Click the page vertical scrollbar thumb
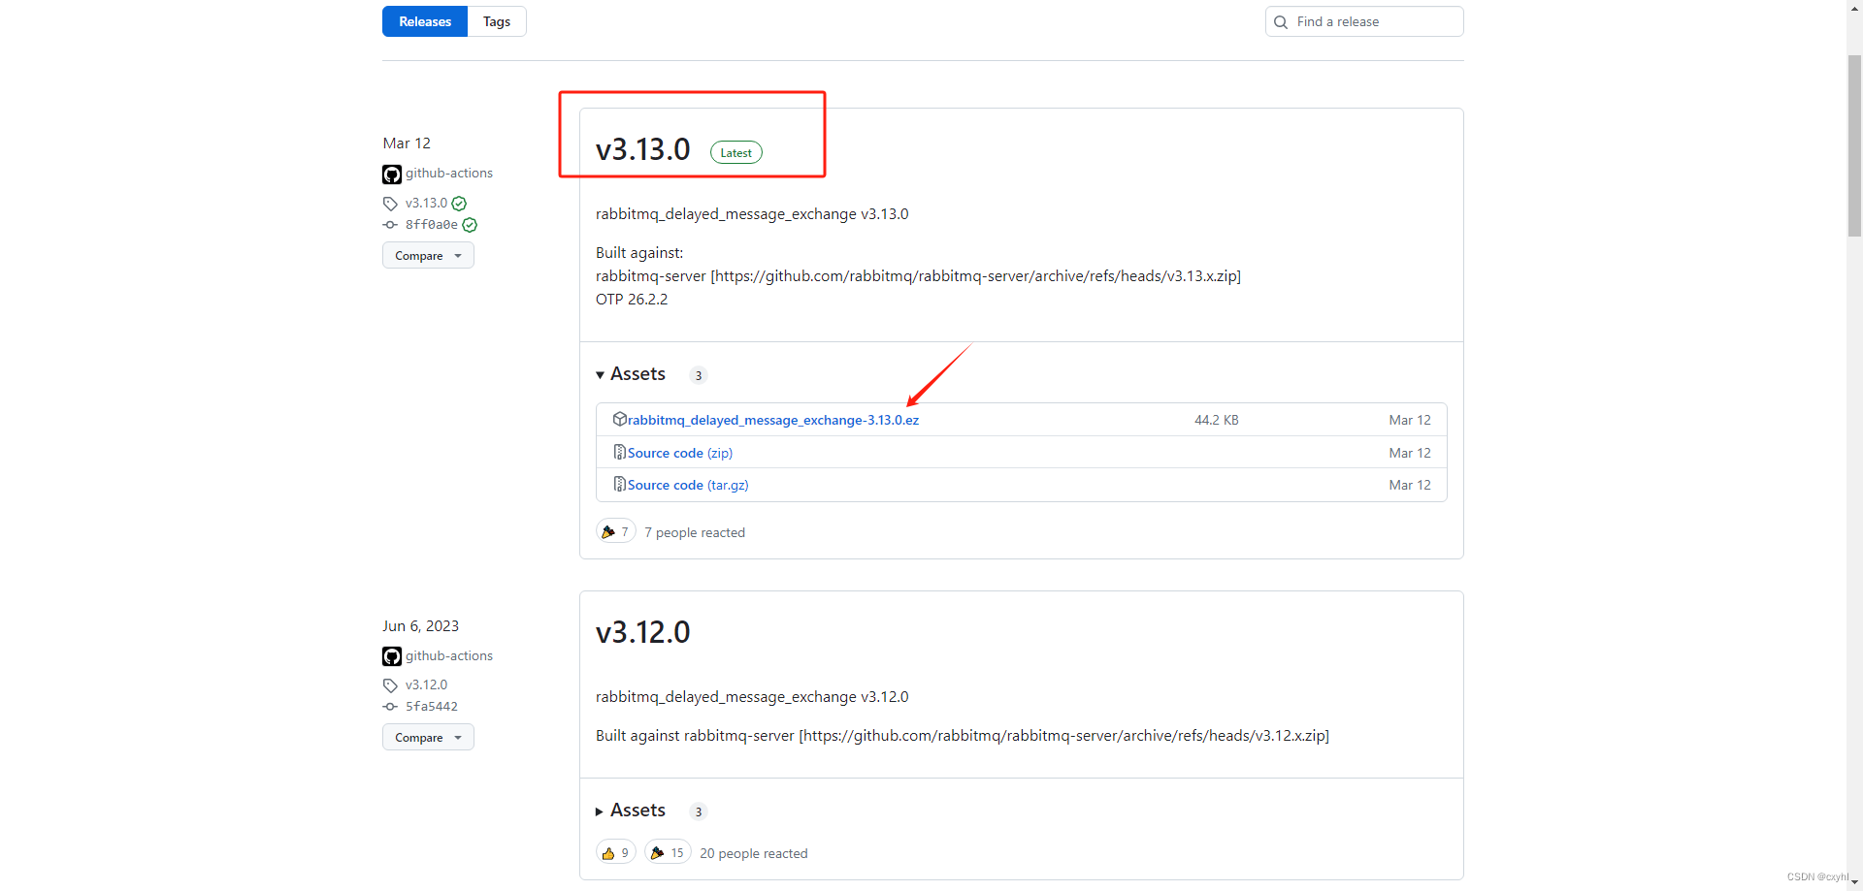This screenshot has width=1863, height=891. (x=1854, y=145)
